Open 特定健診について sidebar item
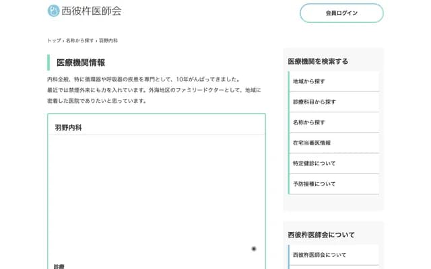This screenshot has height=269, width=431. (334, 163)
